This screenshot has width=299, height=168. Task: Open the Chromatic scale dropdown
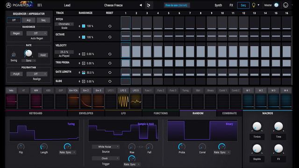click(64, 24)
